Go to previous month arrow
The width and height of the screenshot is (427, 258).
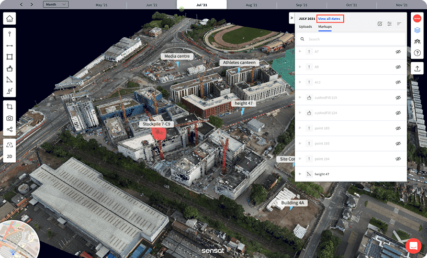pos(21,4)
